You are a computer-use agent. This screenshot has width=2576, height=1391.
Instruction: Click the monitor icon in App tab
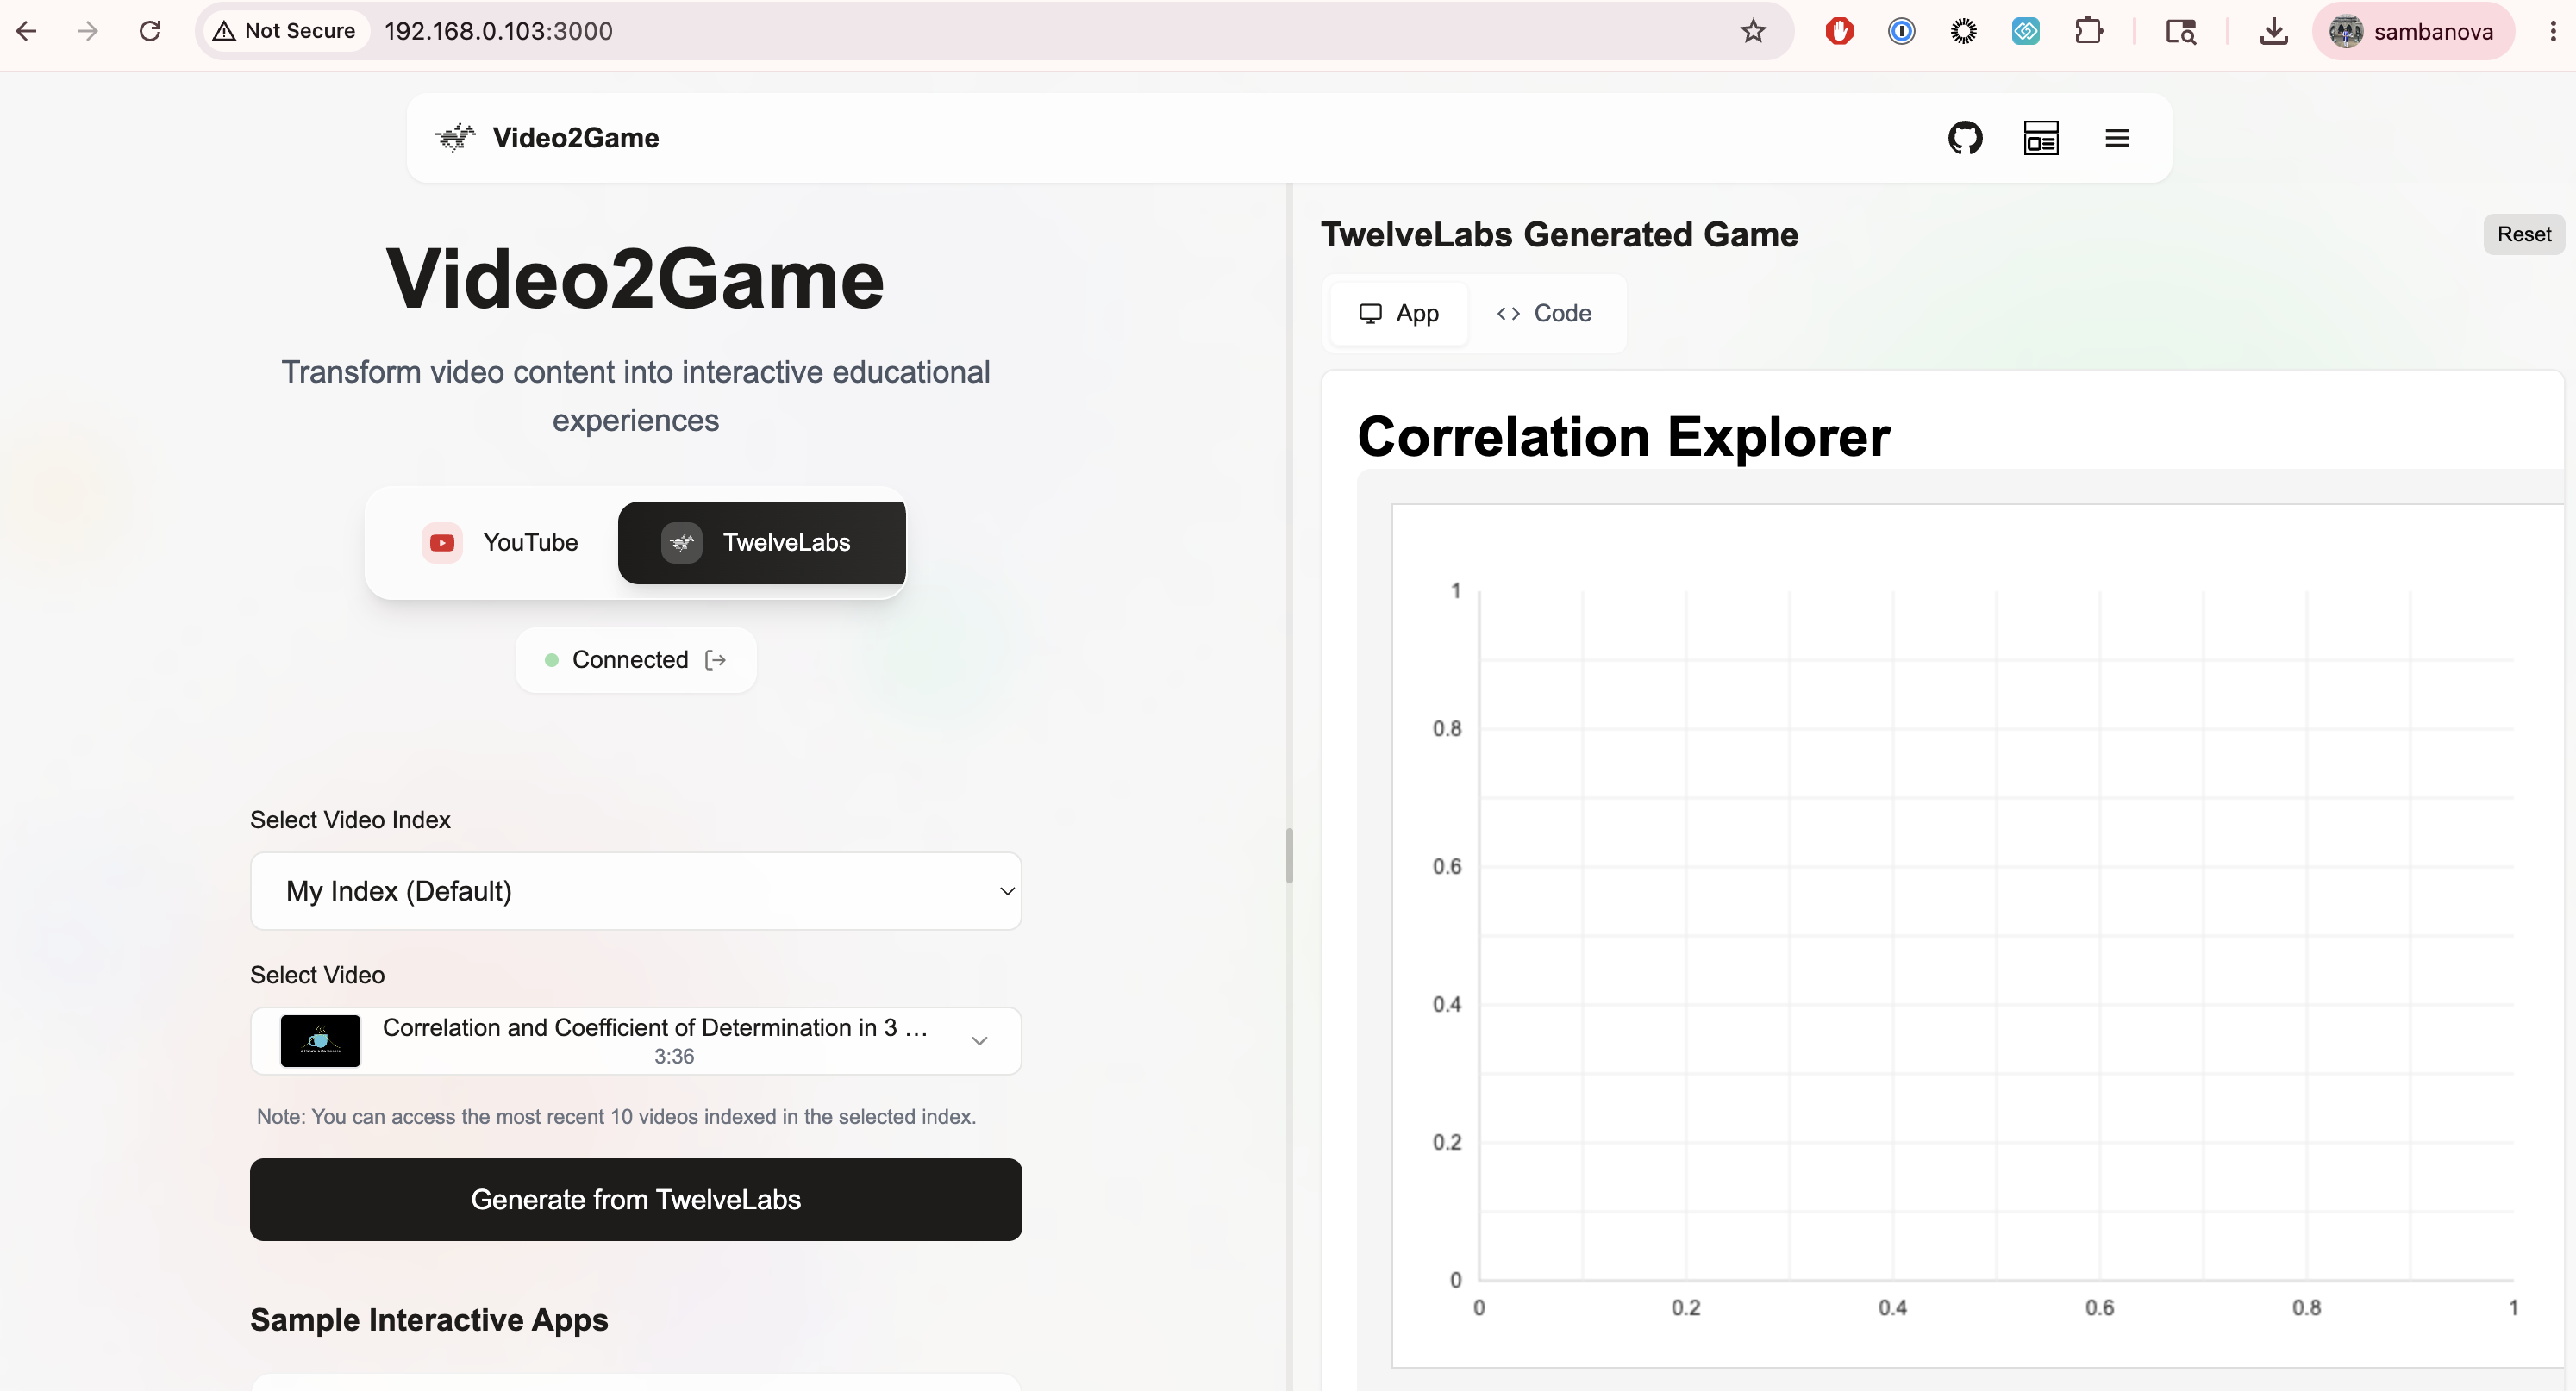click(1370, 313)
